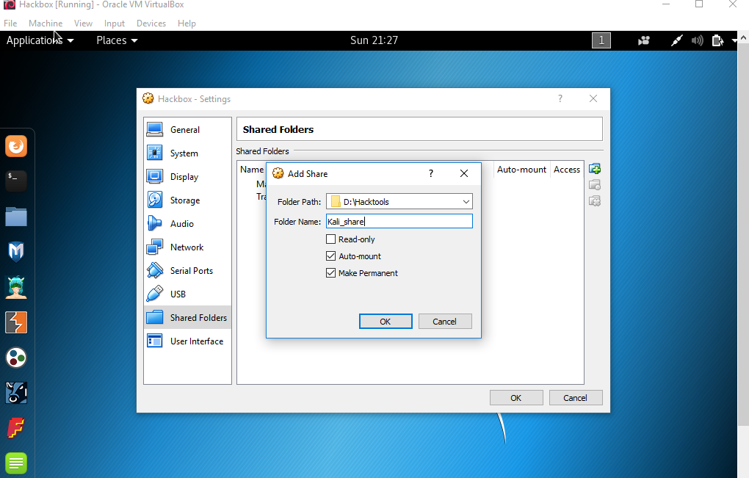
Task: Open the Places menu
Action: (117, 40)
